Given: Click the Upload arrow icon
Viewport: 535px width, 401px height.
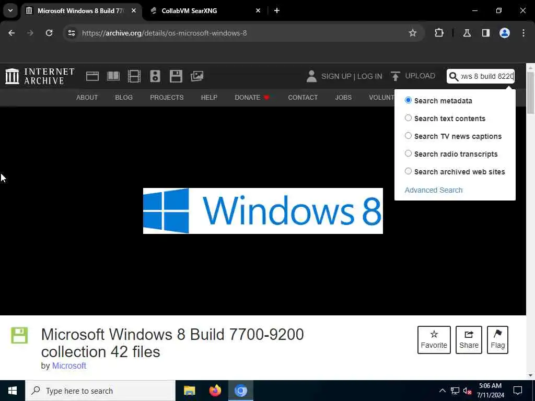Looking at the screenshot, I should click(395, 76).
